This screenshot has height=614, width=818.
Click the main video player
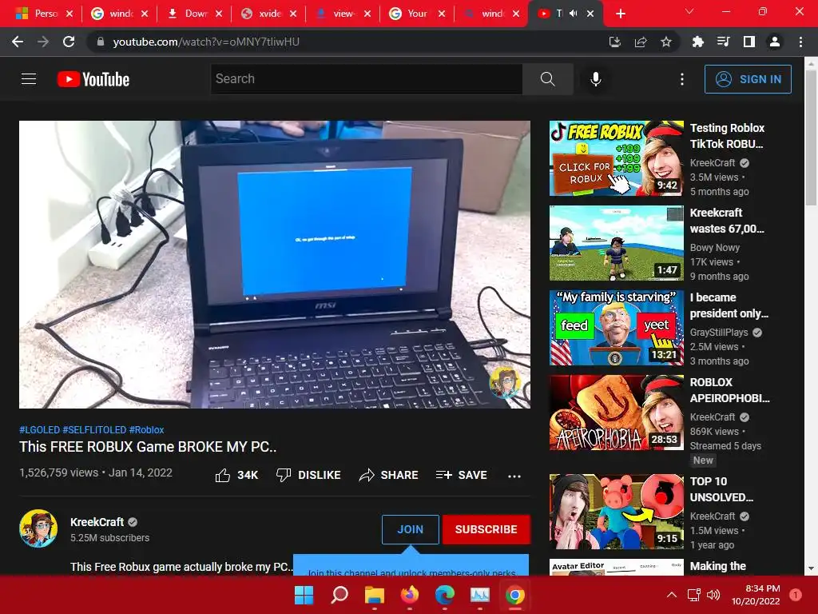point(275,265)
